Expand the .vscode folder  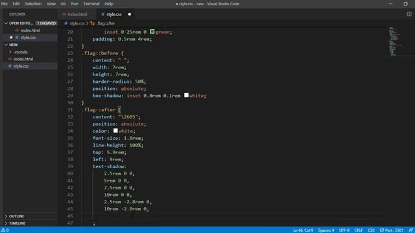pos(21,52)
